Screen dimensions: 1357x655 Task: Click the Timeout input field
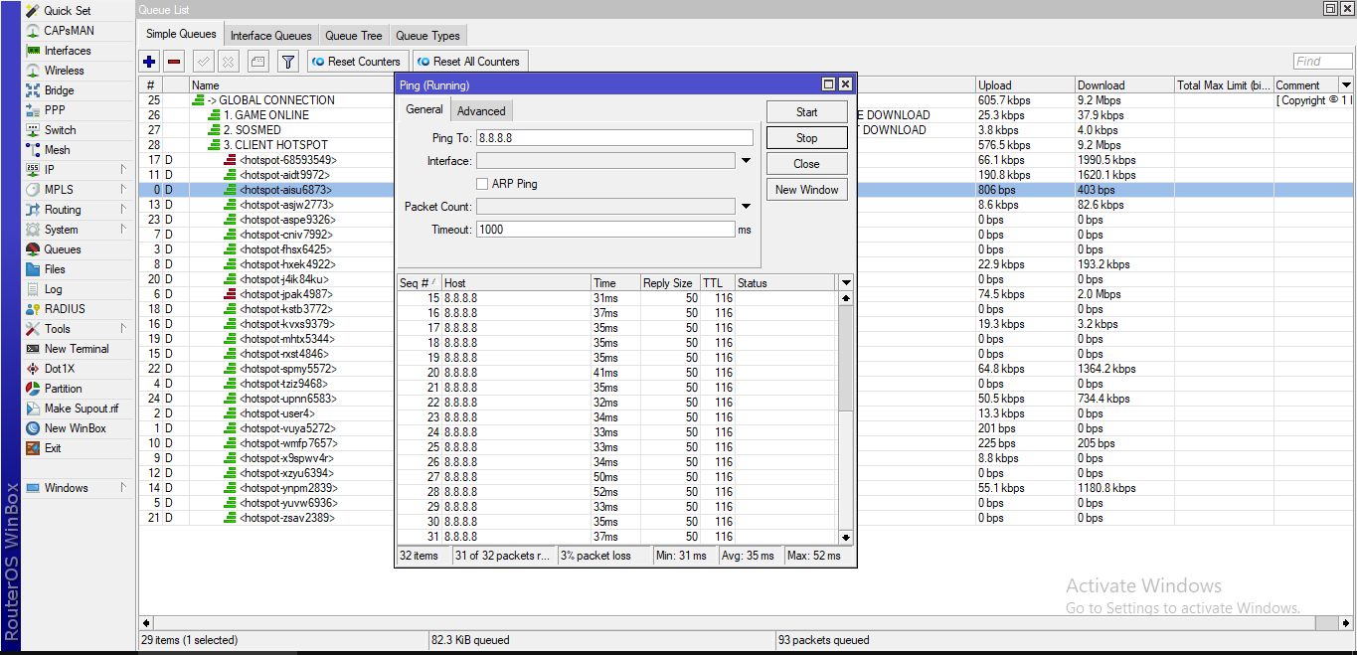[604, 230]
